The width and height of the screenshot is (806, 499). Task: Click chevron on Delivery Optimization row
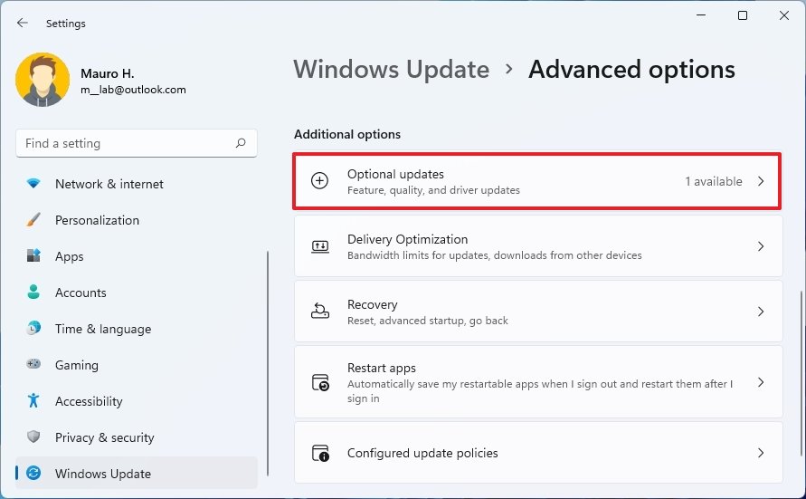point(761,246)
